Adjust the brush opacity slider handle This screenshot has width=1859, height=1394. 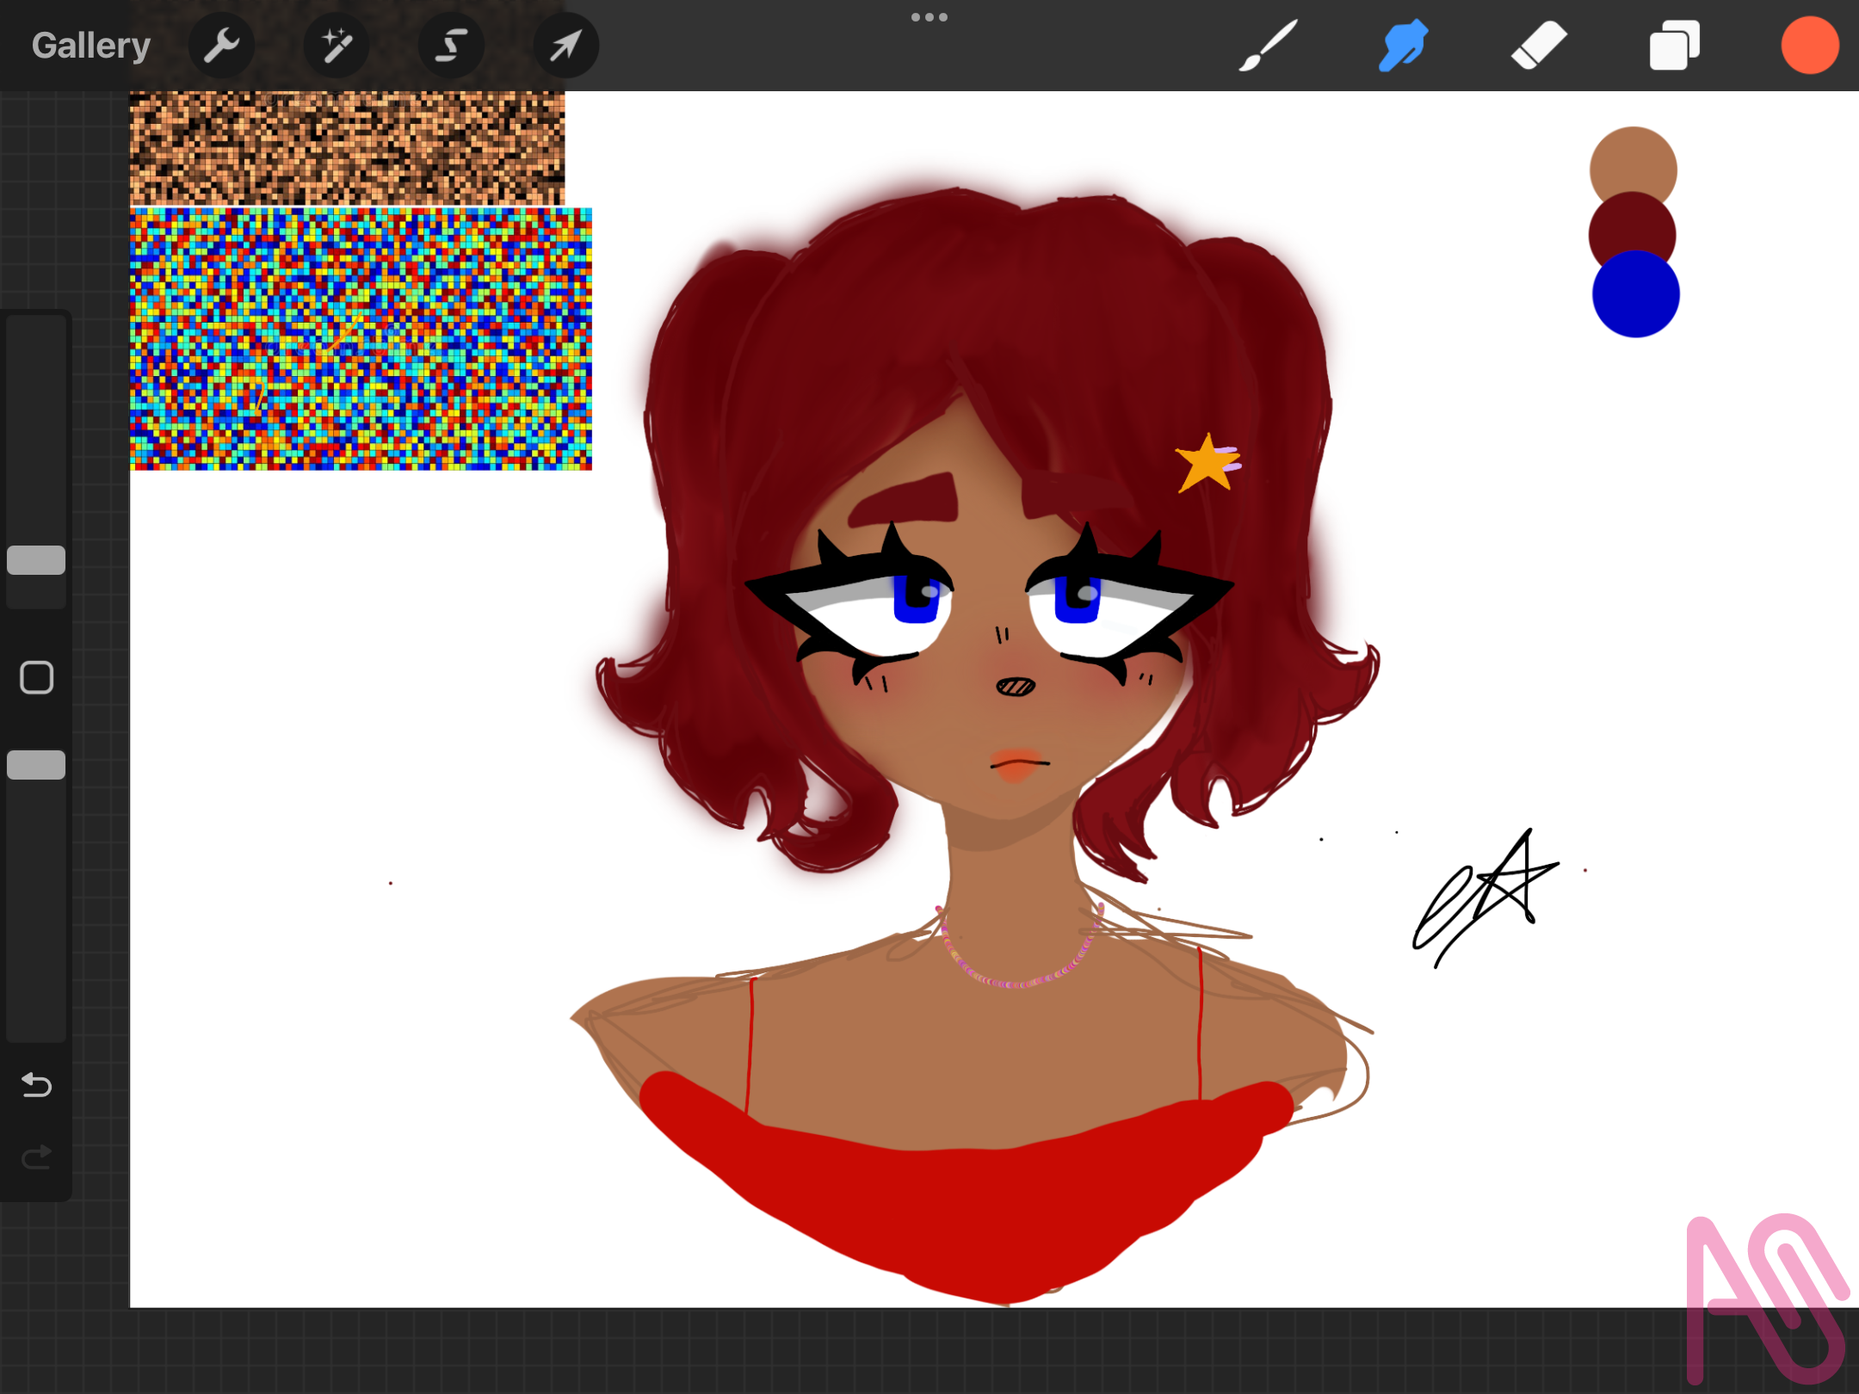point(35,764)
